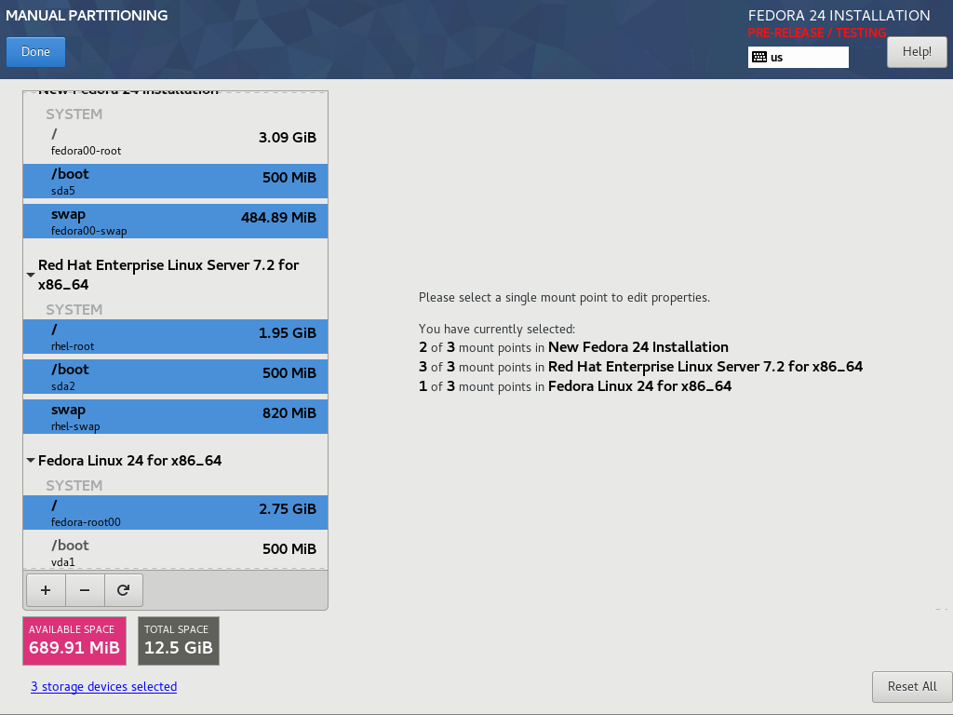
Task: Open Help for the installer
Action: point(916,52)
